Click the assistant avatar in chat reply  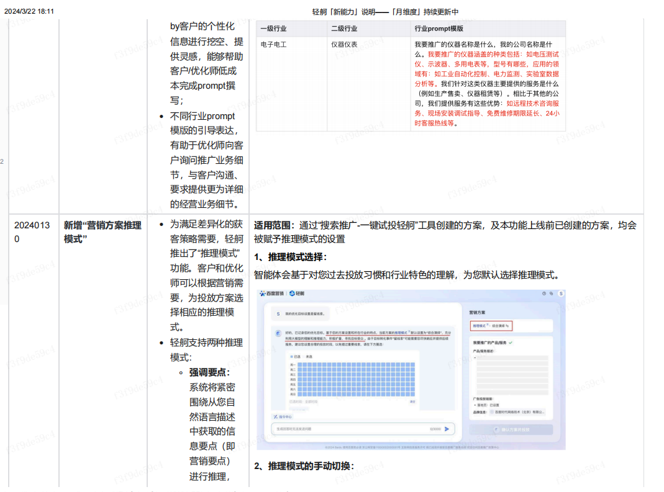click(278, 333)
